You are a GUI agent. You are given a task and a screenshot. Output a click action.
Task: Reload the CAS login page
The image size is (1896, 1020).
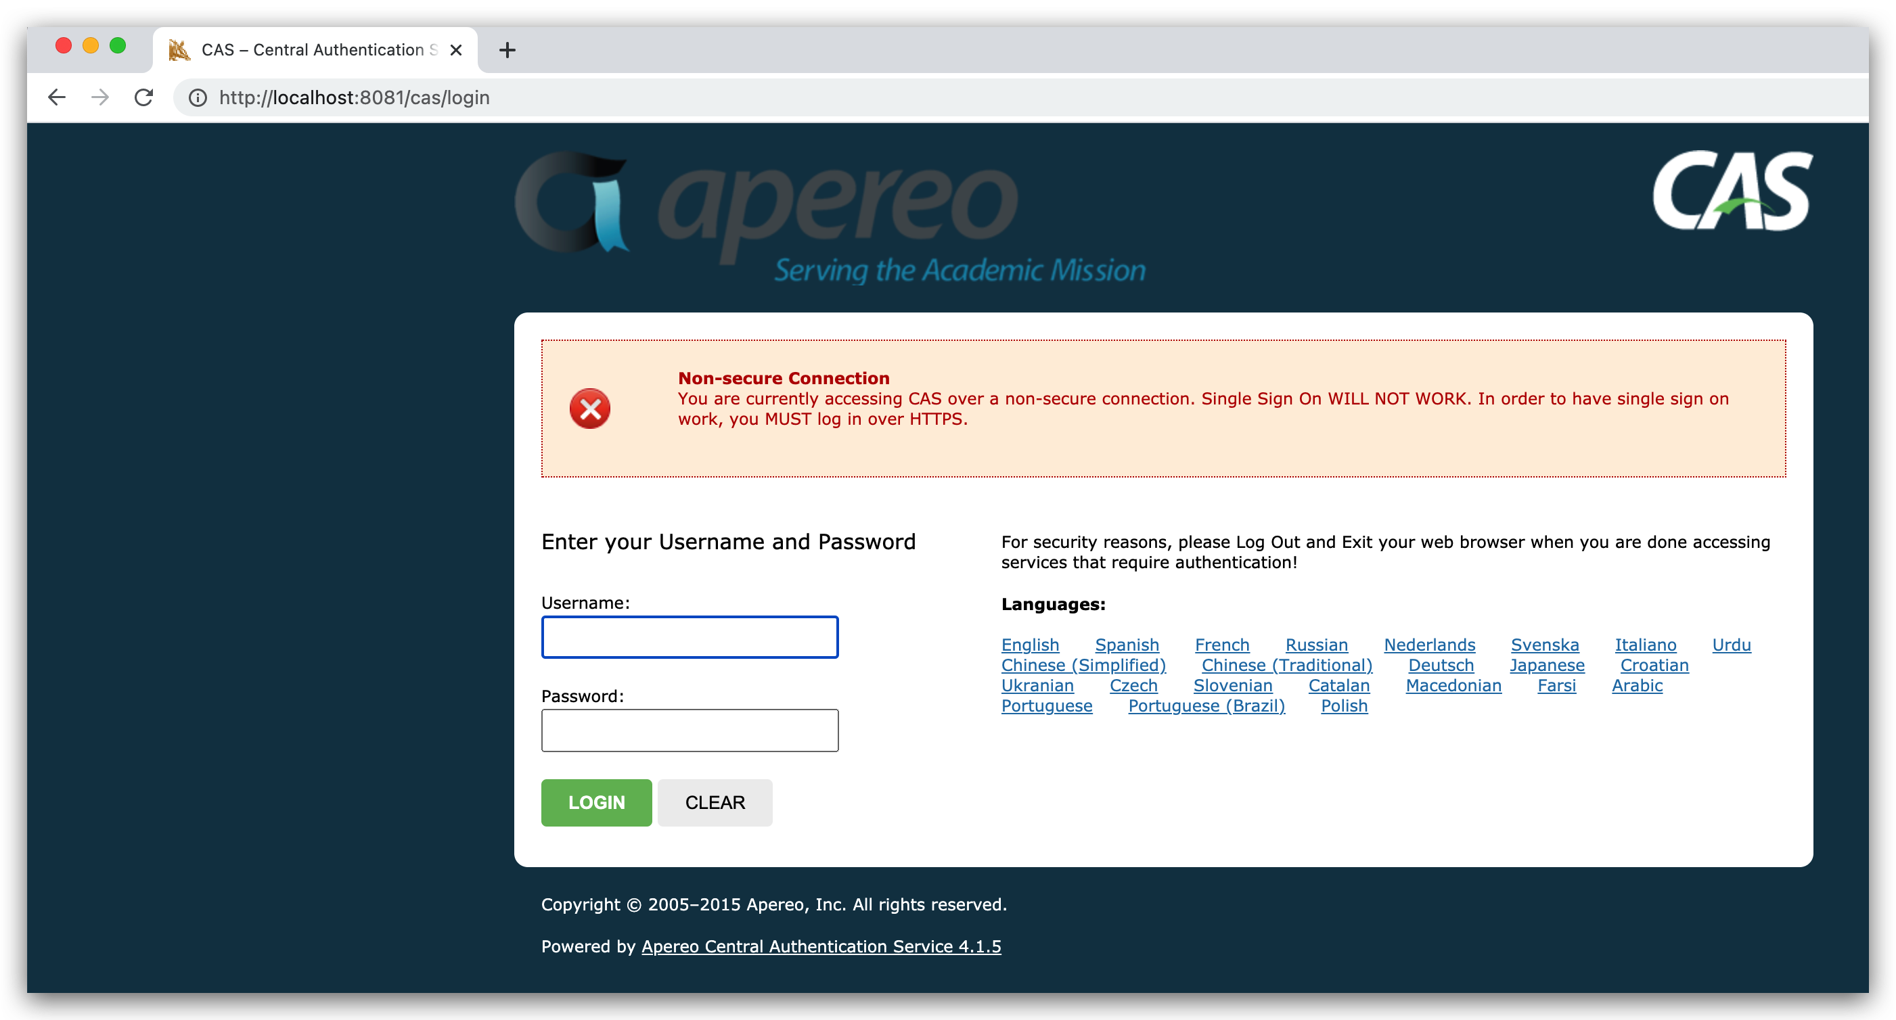point(143,97)
